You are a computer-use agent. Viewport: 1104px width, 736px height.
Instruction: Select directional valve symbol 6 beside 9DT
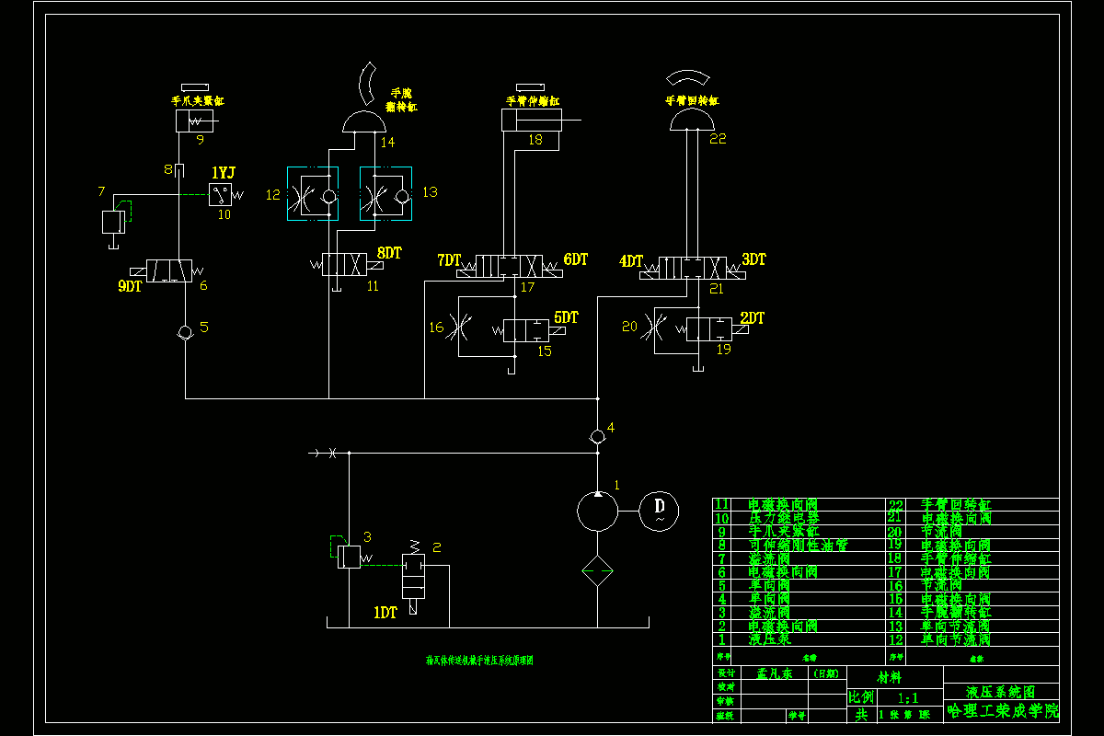pos(169,270)
